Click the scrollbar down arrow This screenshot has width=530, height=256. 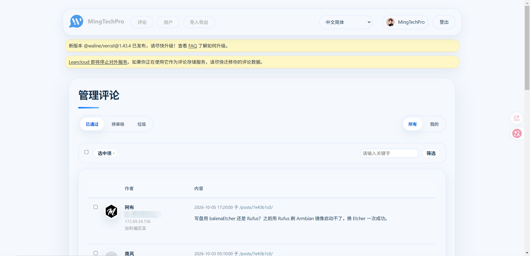coord(527,253)
